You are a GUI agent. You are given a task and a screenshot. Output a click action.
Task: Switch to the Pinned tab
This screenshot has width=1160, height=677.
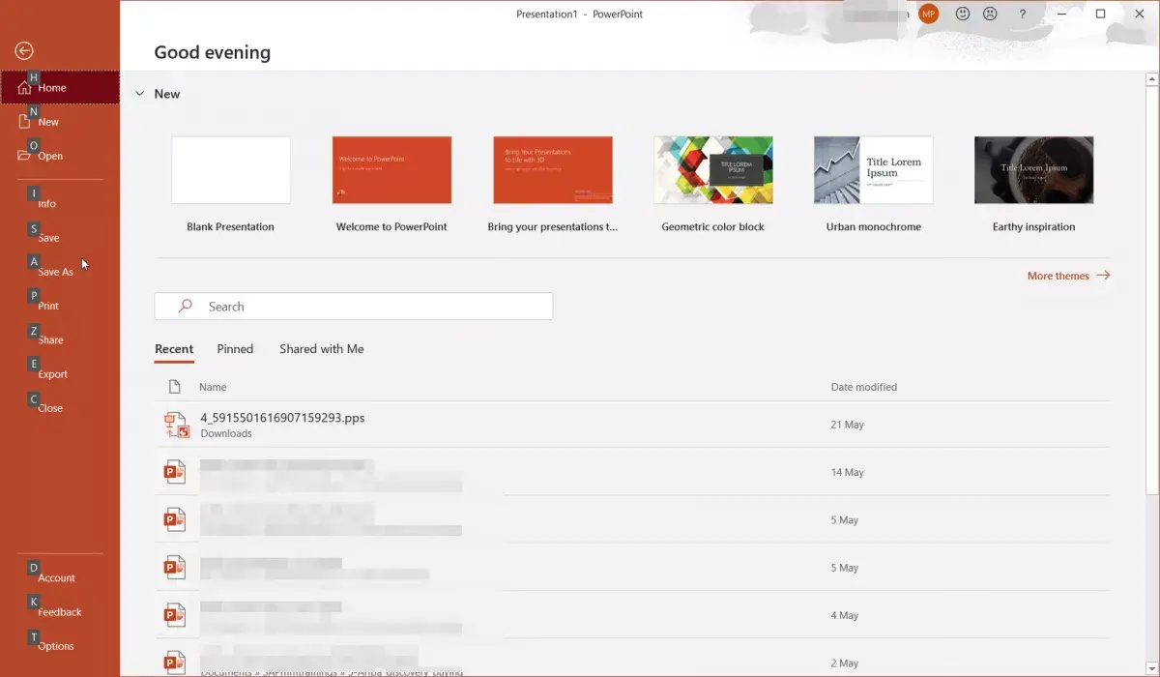coord(235,349)
